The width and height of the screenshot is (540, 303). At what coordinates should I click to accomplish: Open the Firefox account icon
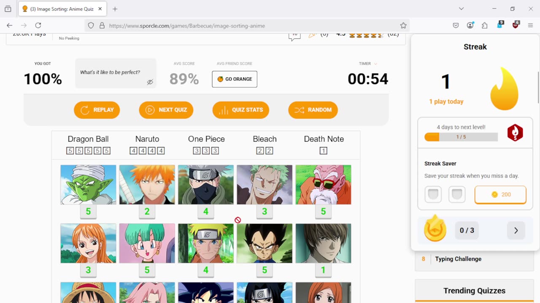pyautogui.click(x=470, y=25)
